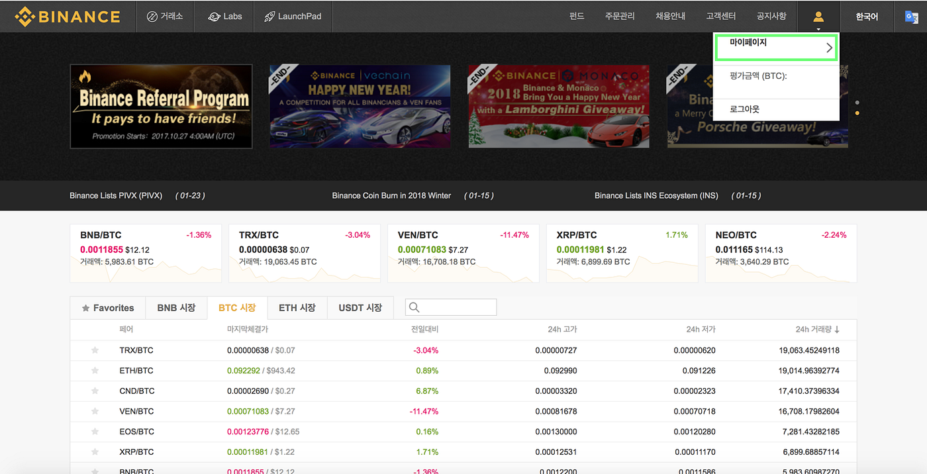Screen dimensions: 927x474
Task: Favorite EOS/BTC with its star
Action: (95, 432)
